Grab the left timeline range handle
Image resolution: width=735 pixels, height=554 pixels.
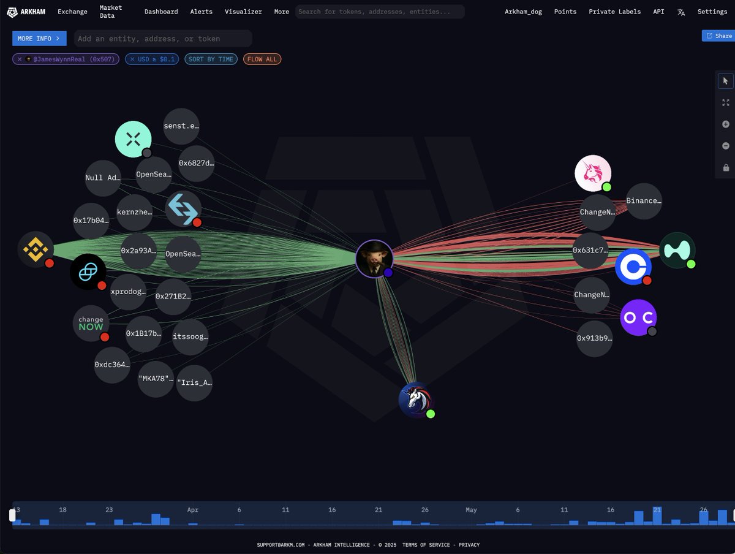[x=12, y=515]
